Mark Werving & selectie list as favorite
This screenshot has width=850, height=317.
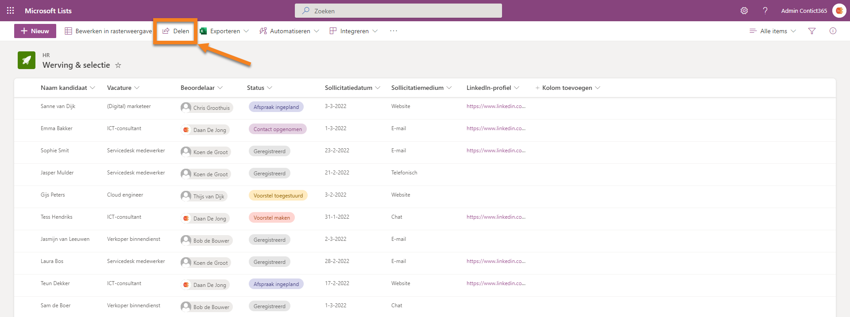coord(118,66)
